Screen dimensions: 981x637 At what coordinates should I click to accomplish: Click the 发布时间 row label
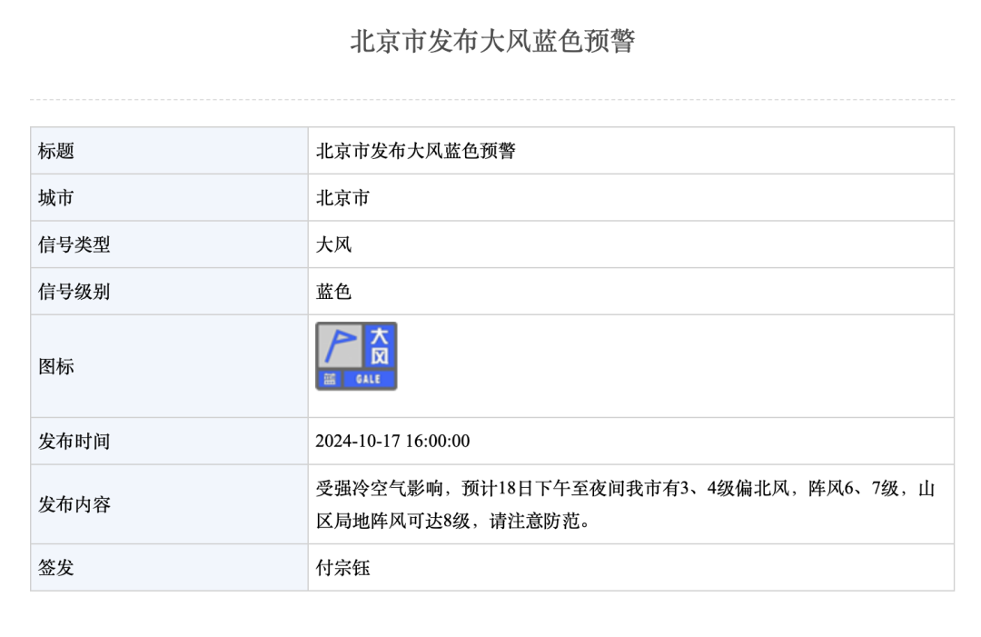(74, 443)
